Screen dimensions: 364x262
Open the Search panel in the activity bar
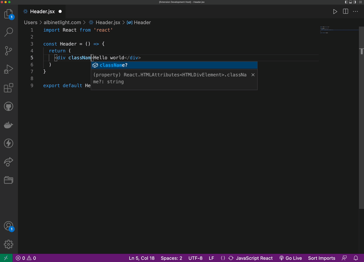click(x=9, y=33)
